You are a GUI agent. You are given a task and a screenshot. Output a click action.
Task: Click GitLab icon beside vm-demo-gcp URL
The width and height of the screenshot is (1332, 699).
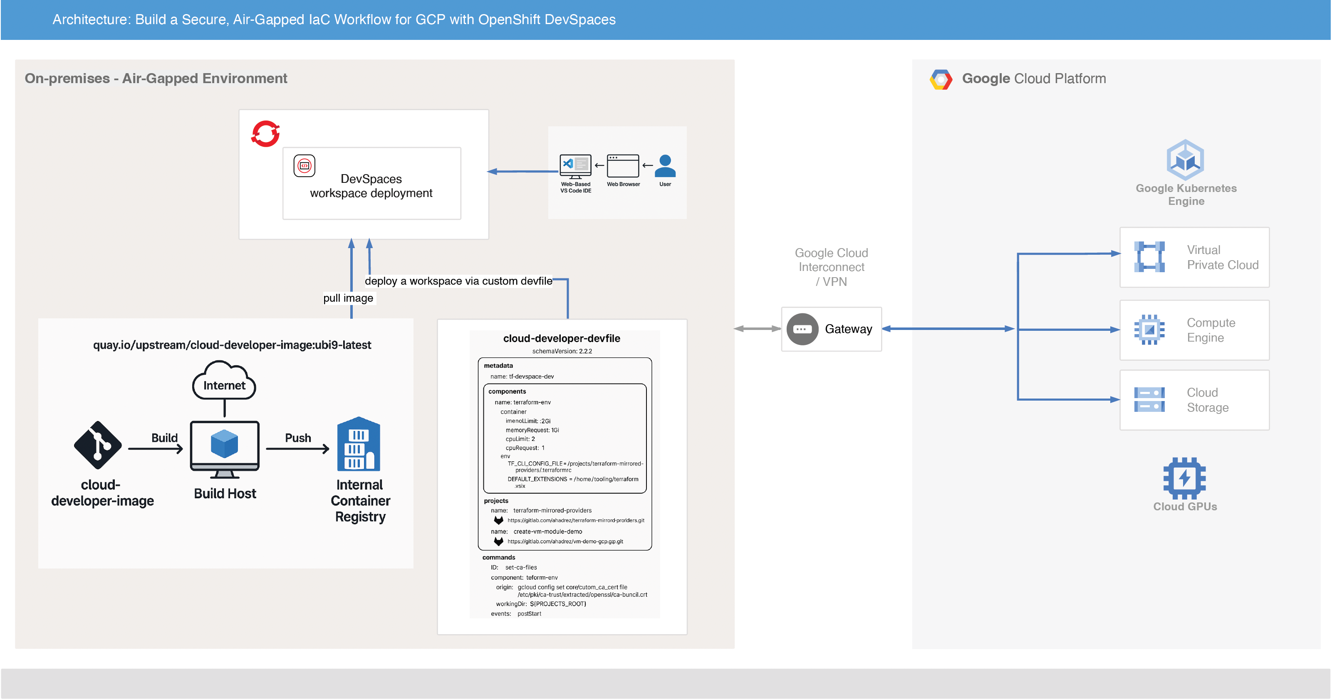point(498,541)
